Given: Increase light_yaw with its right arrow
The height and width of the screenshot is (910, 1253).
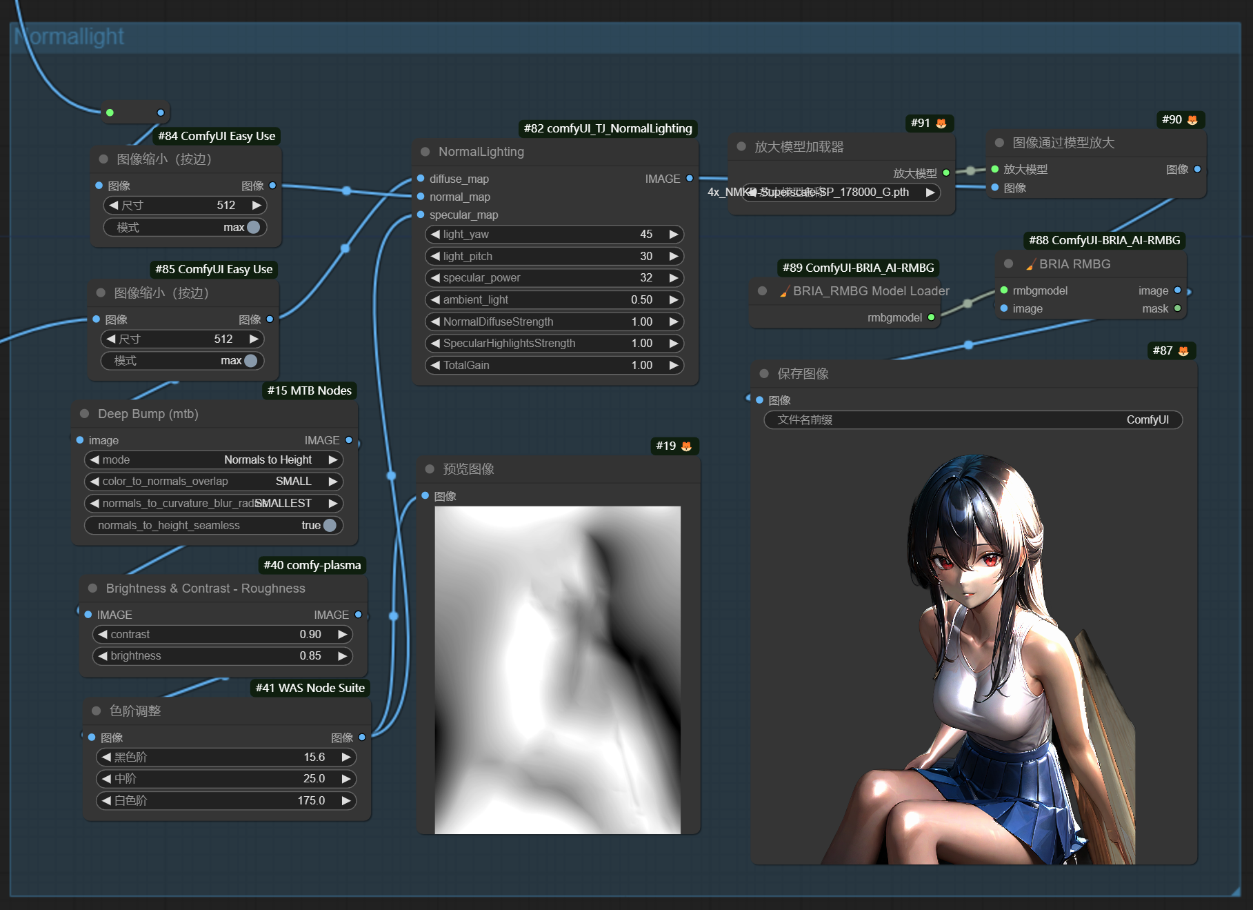Looking at the screenshot, I should tap(674, 235).
